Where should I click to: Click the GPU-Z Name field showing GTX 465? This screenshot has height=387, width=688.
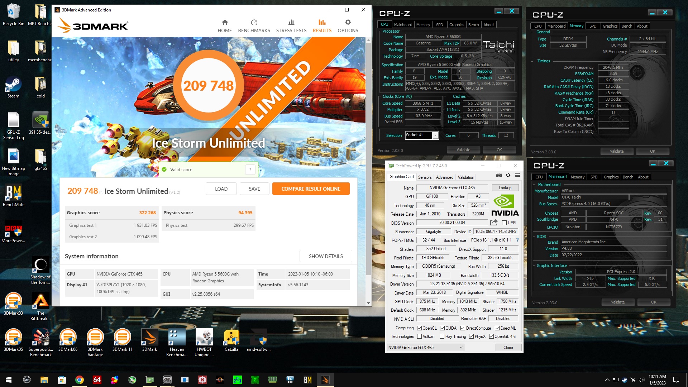(x=452, y=188)
